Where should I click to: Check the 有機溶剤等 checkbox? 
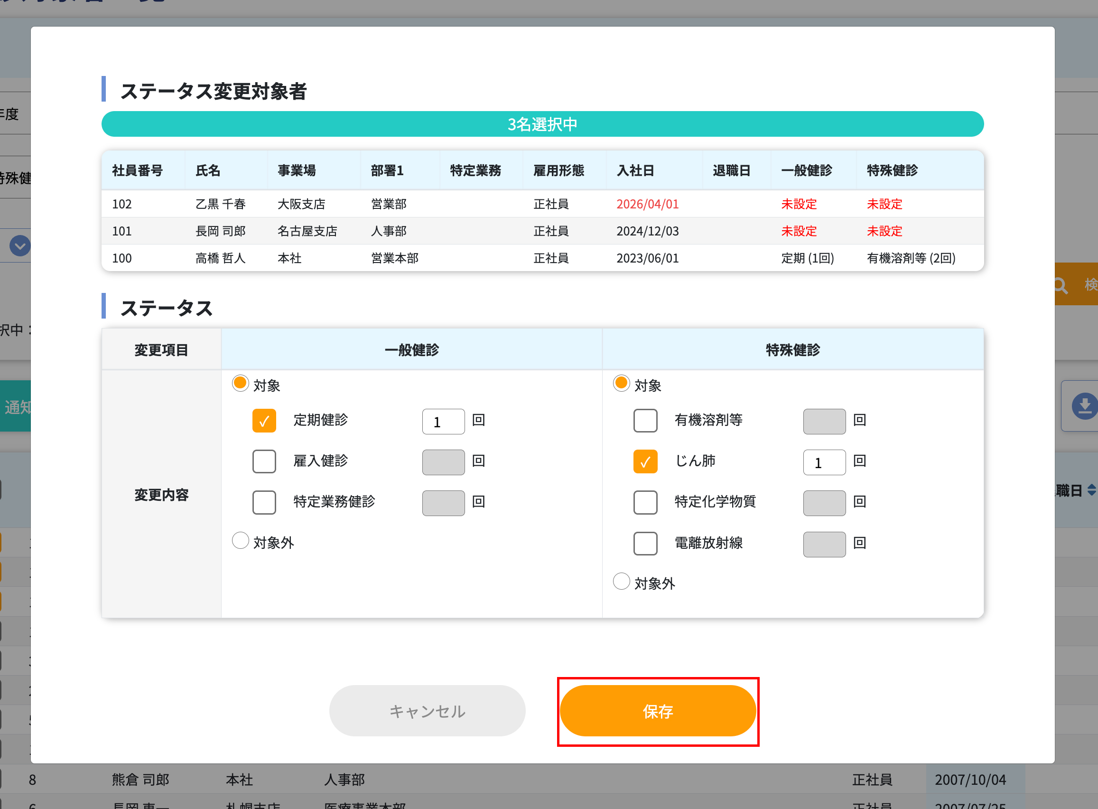pyautogui.click(x=645, y=421)
